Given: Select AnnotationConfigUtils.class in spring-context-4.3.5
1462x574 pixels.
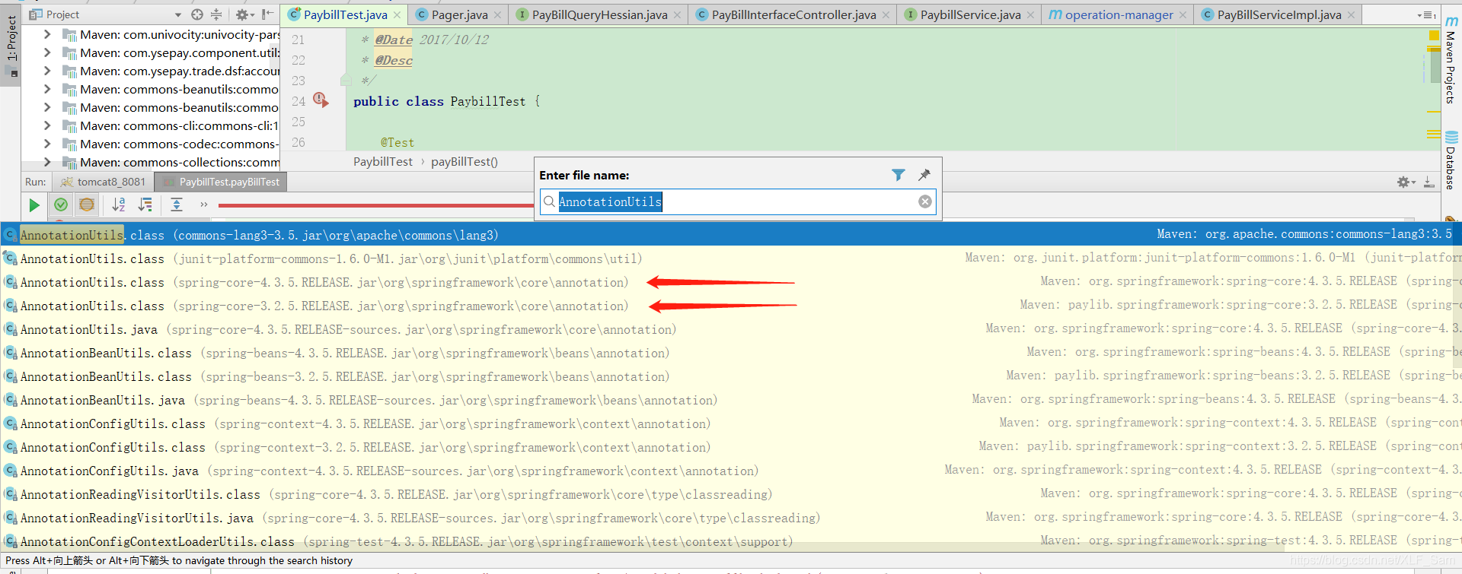Looking at the screenshot, I should [731, 423].
